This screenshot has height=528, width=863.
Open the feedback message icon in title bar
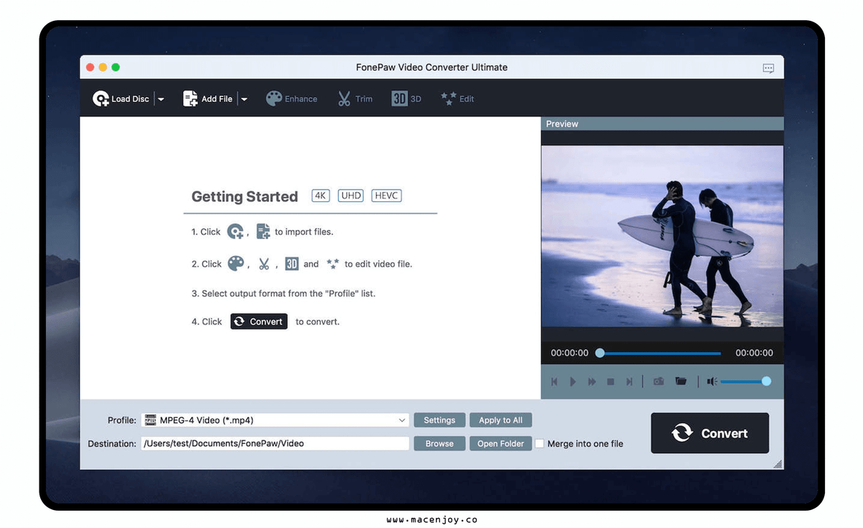[x=768, y=68]
